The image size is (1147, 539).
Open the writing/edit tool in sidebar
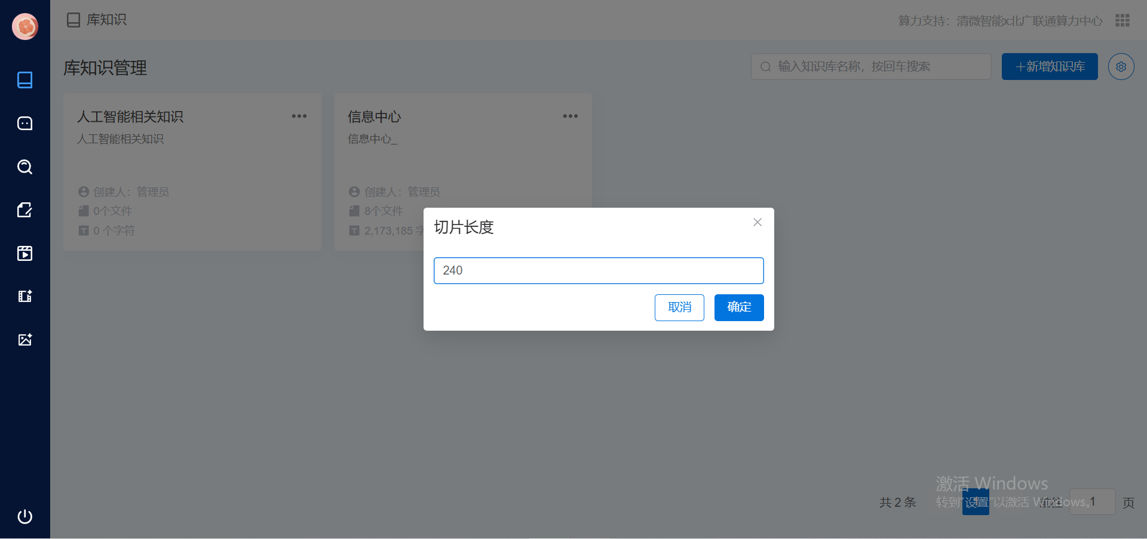(x=24, y=210)
